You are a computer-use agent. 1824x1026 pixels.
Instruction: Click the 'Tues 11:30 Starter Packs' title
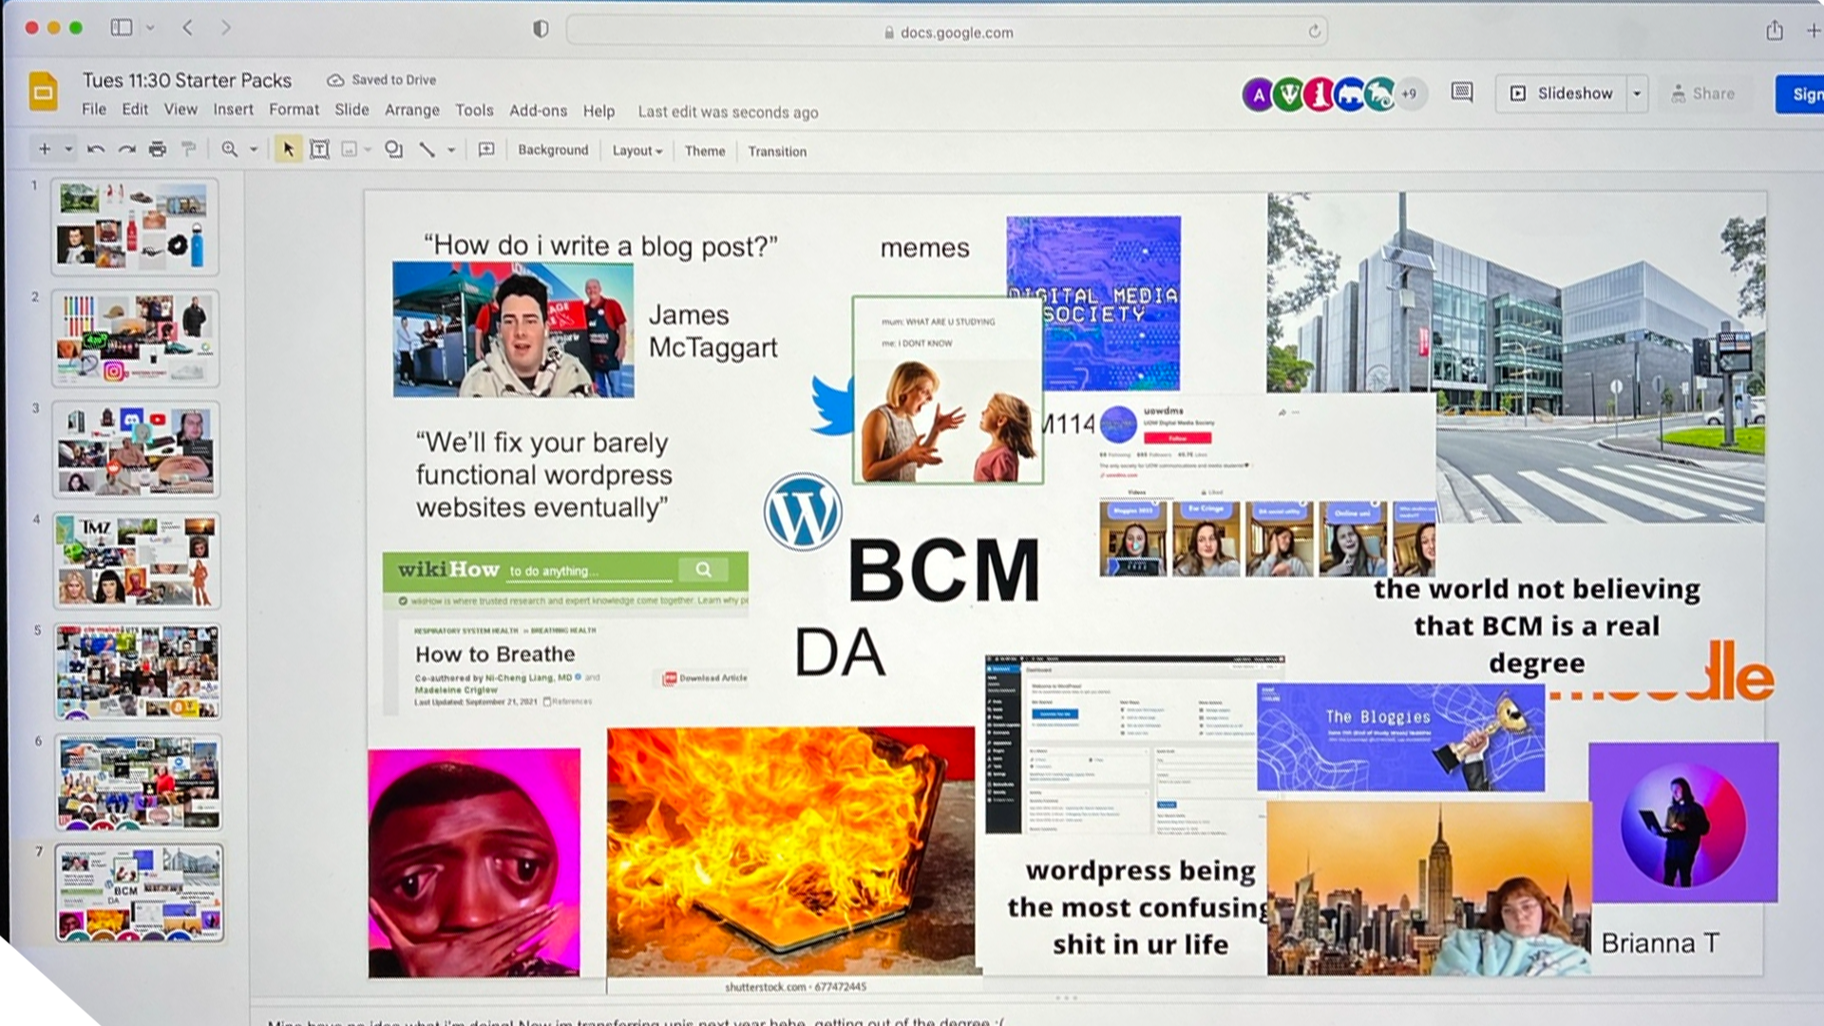[x=187, y=81]
